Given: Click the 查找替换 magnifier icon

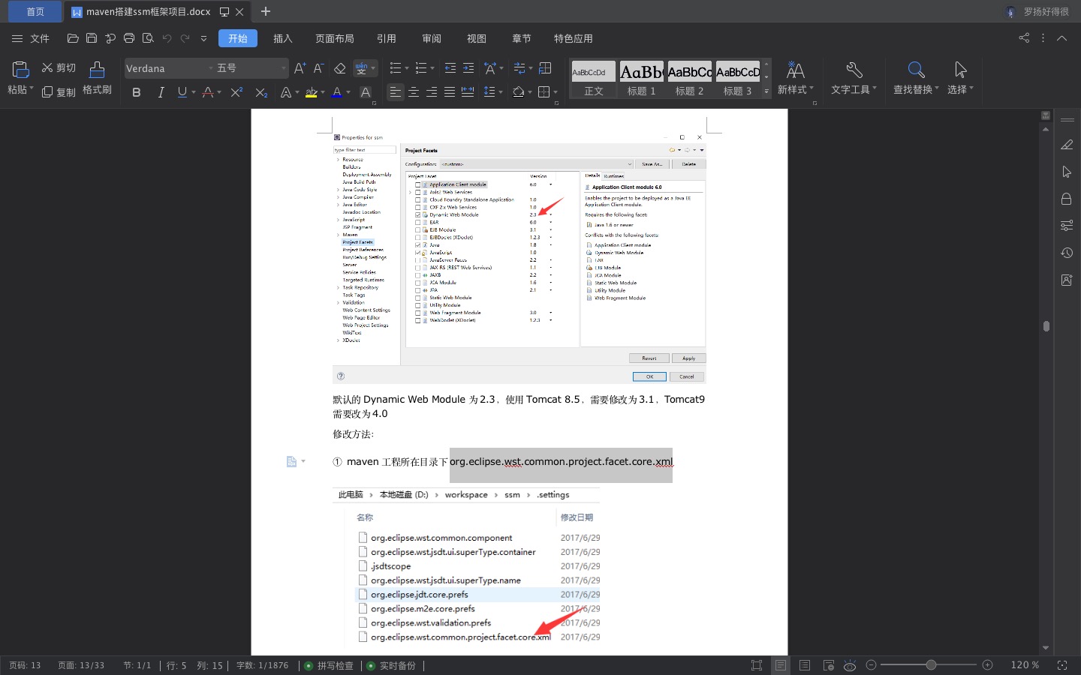Looking at the screenshot, I should tap(916, 70).
